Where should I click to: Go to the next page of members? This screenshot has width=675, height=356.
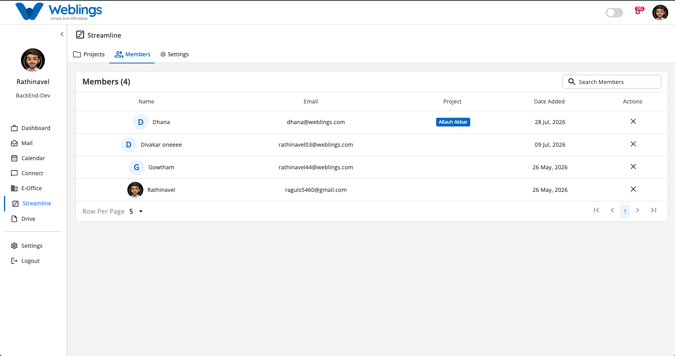[x=638, y=210]
